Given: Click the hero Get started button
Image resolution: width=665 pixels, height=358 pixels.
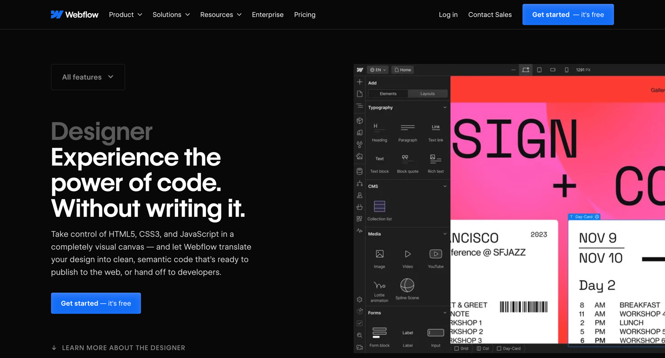Looking at the screenshot, I should [96, 303].
